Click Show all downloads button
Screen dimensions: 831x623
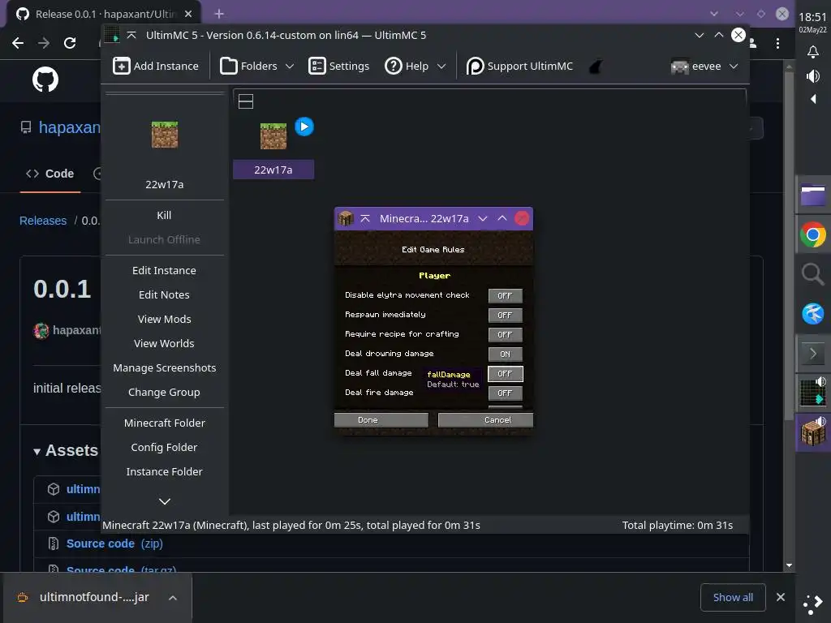coord(733,598)
